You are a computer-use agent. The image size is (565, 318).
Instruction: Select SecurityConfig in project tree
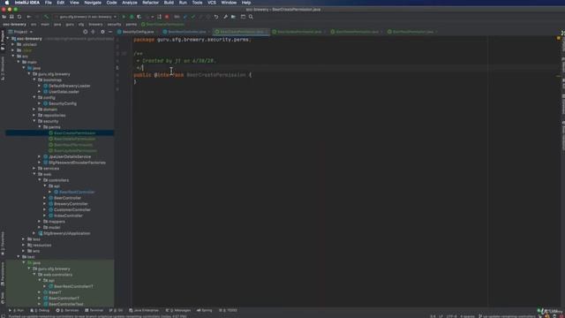point(63,103)
